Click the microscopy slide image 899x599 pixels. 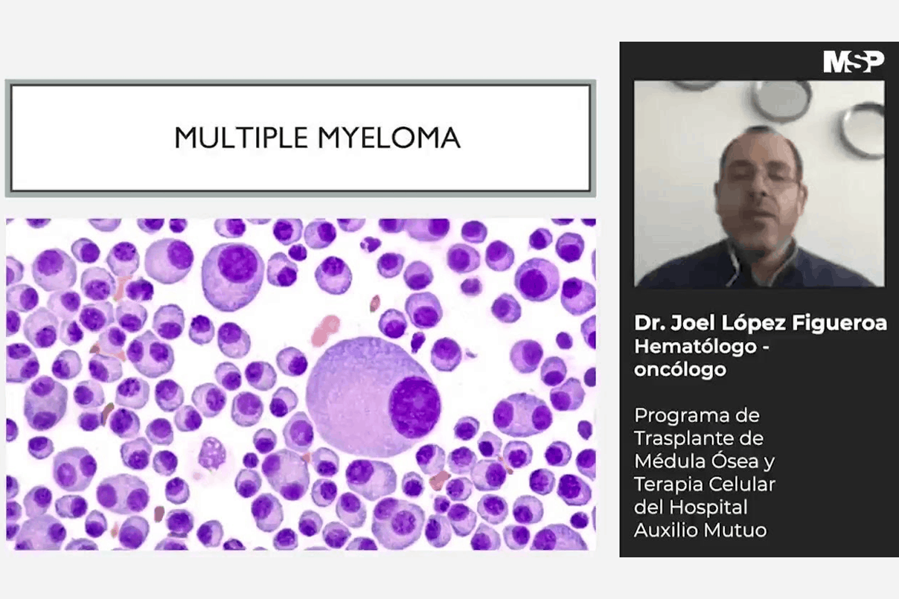(x=301, y=384)
